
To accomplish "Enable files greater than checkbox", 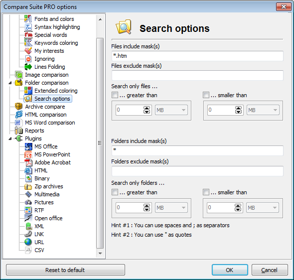I will [x=115, y=95].
